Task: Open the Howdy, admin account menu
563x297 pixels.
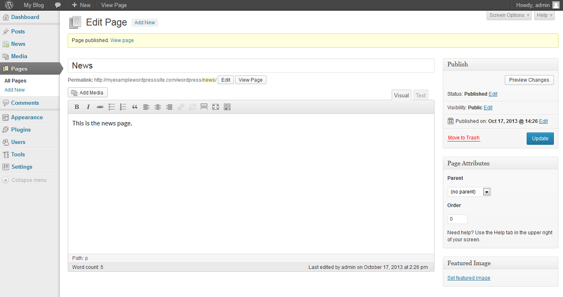Action: 537,5
